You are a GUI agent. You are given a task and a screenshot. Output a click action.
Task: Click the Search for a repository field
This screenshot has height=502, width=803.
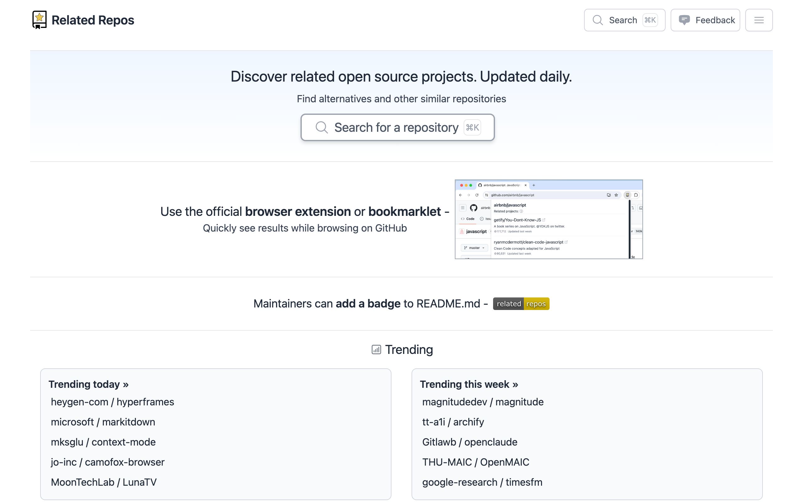397,127
